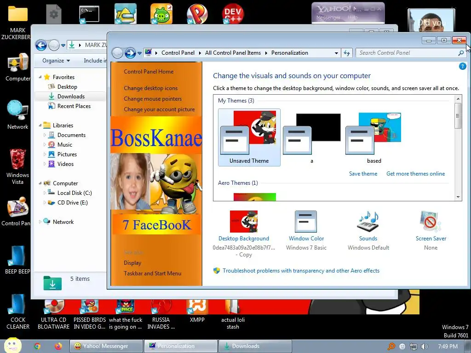Click the 7:49 PM taskbar clock
This screenshot has width=471, height=353.
[448, 347]
